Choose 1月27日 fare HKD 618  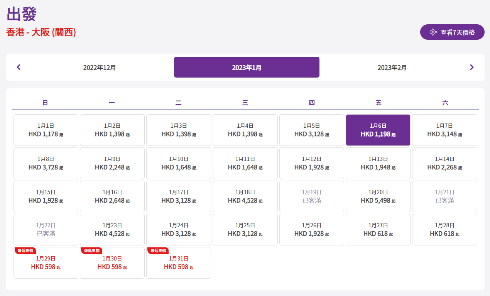pos(378,230)
